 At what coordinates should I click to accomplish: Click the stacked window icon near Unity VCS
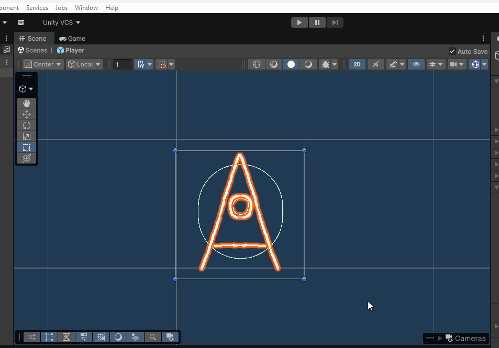[x=21, y=22]
